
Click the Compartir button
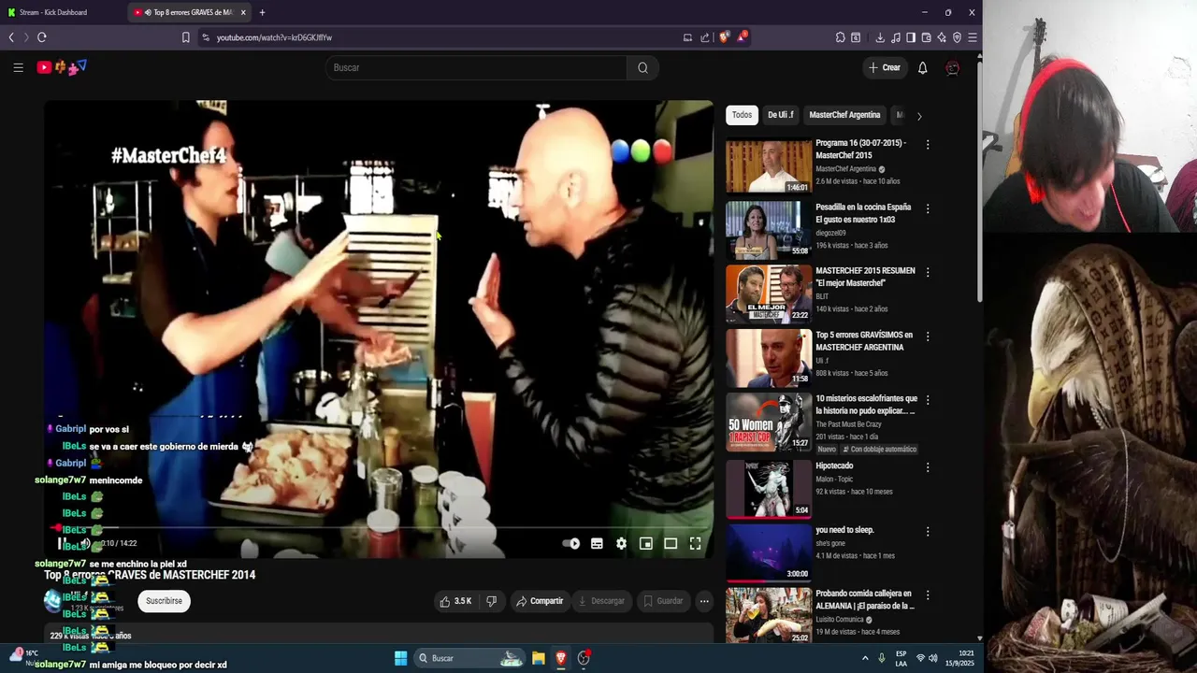[x=540, y=601]
